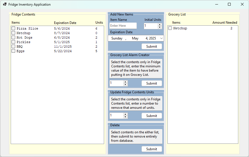Click the BBQ item name
This screenshot has height=157, width=249.
(x=19, y=47)
